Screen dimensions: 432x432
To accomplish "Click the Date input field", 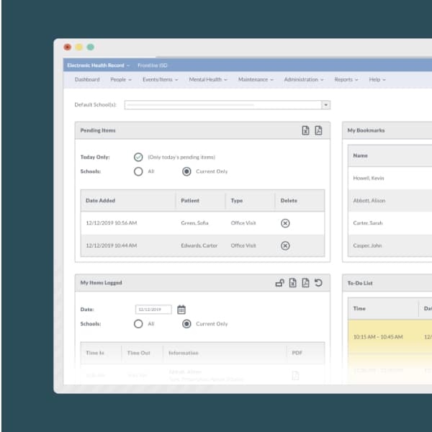I will (x=153, y=310).
